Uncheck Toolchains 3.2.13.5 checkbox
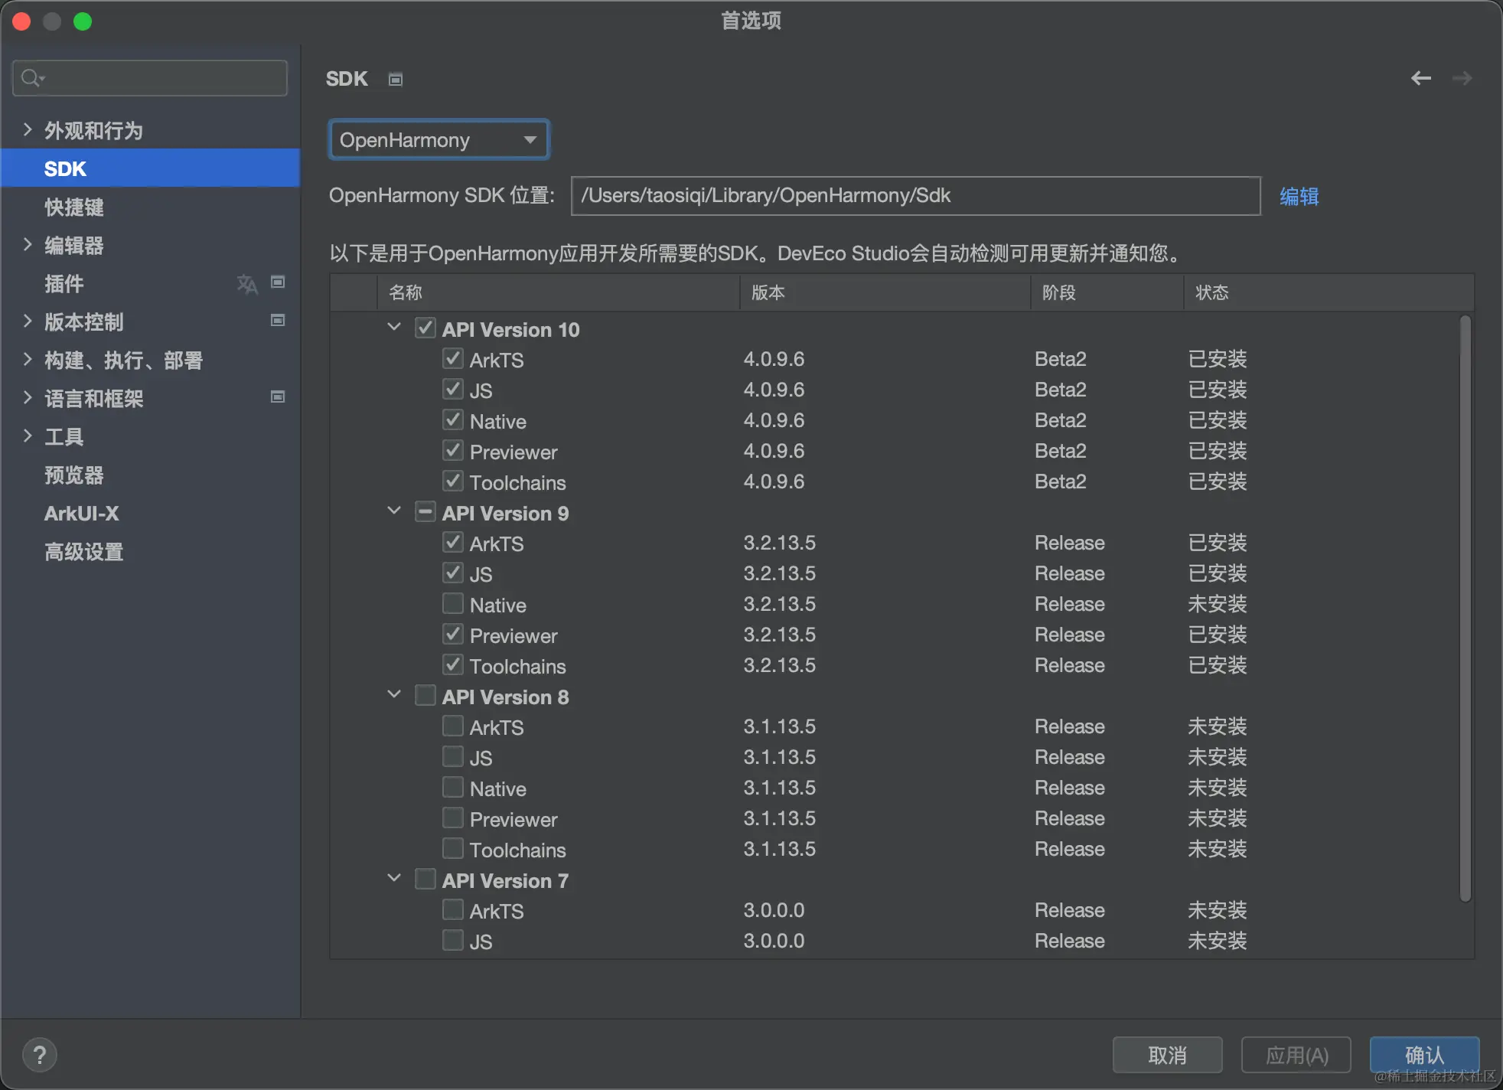The image size is (1503, 1090). 453,664
